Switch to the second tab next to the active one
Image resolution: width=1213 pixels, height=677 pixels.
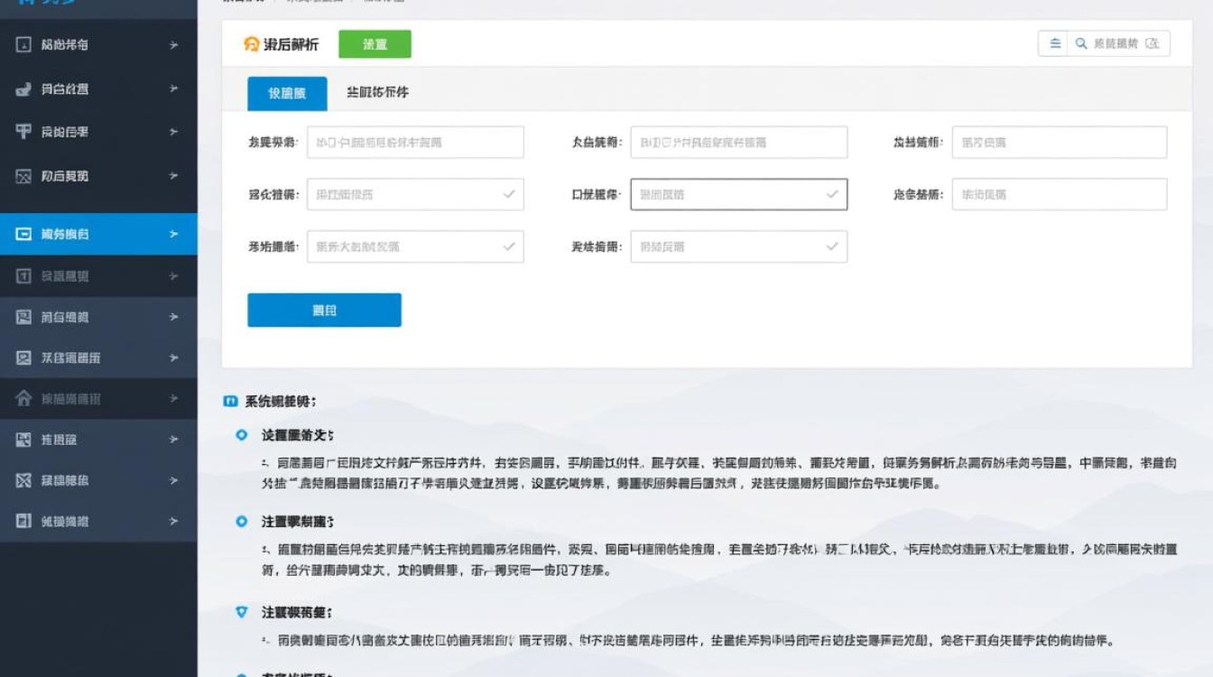coord(380,92)
